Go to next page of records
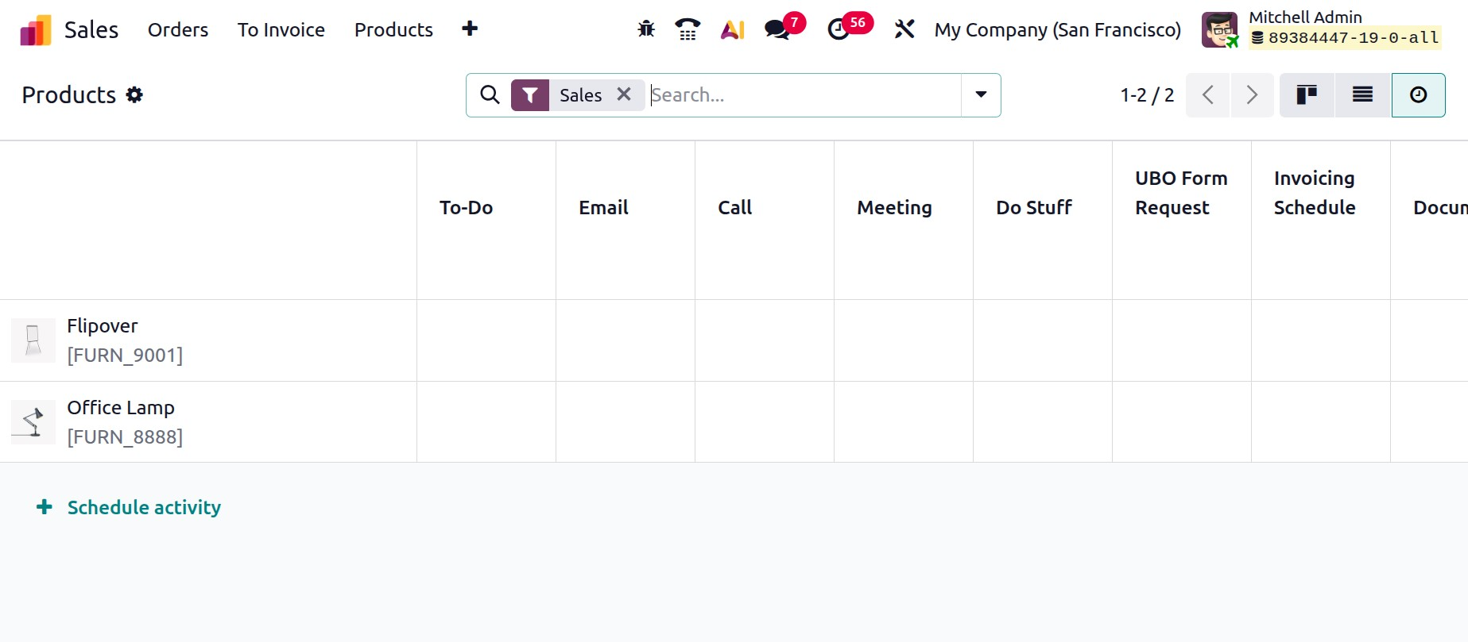The height and width of the screenshot is (642, 1468). tap(1252, 95)
